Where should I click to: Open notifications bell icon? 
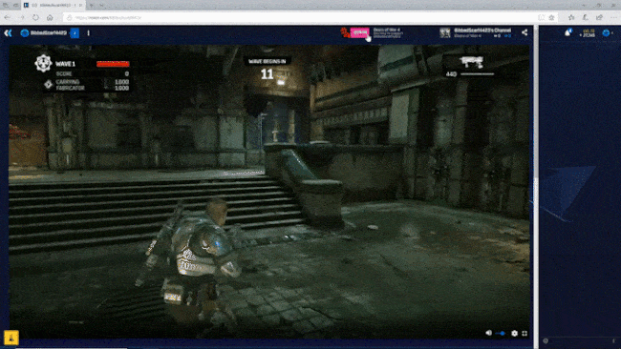point(568,32)
